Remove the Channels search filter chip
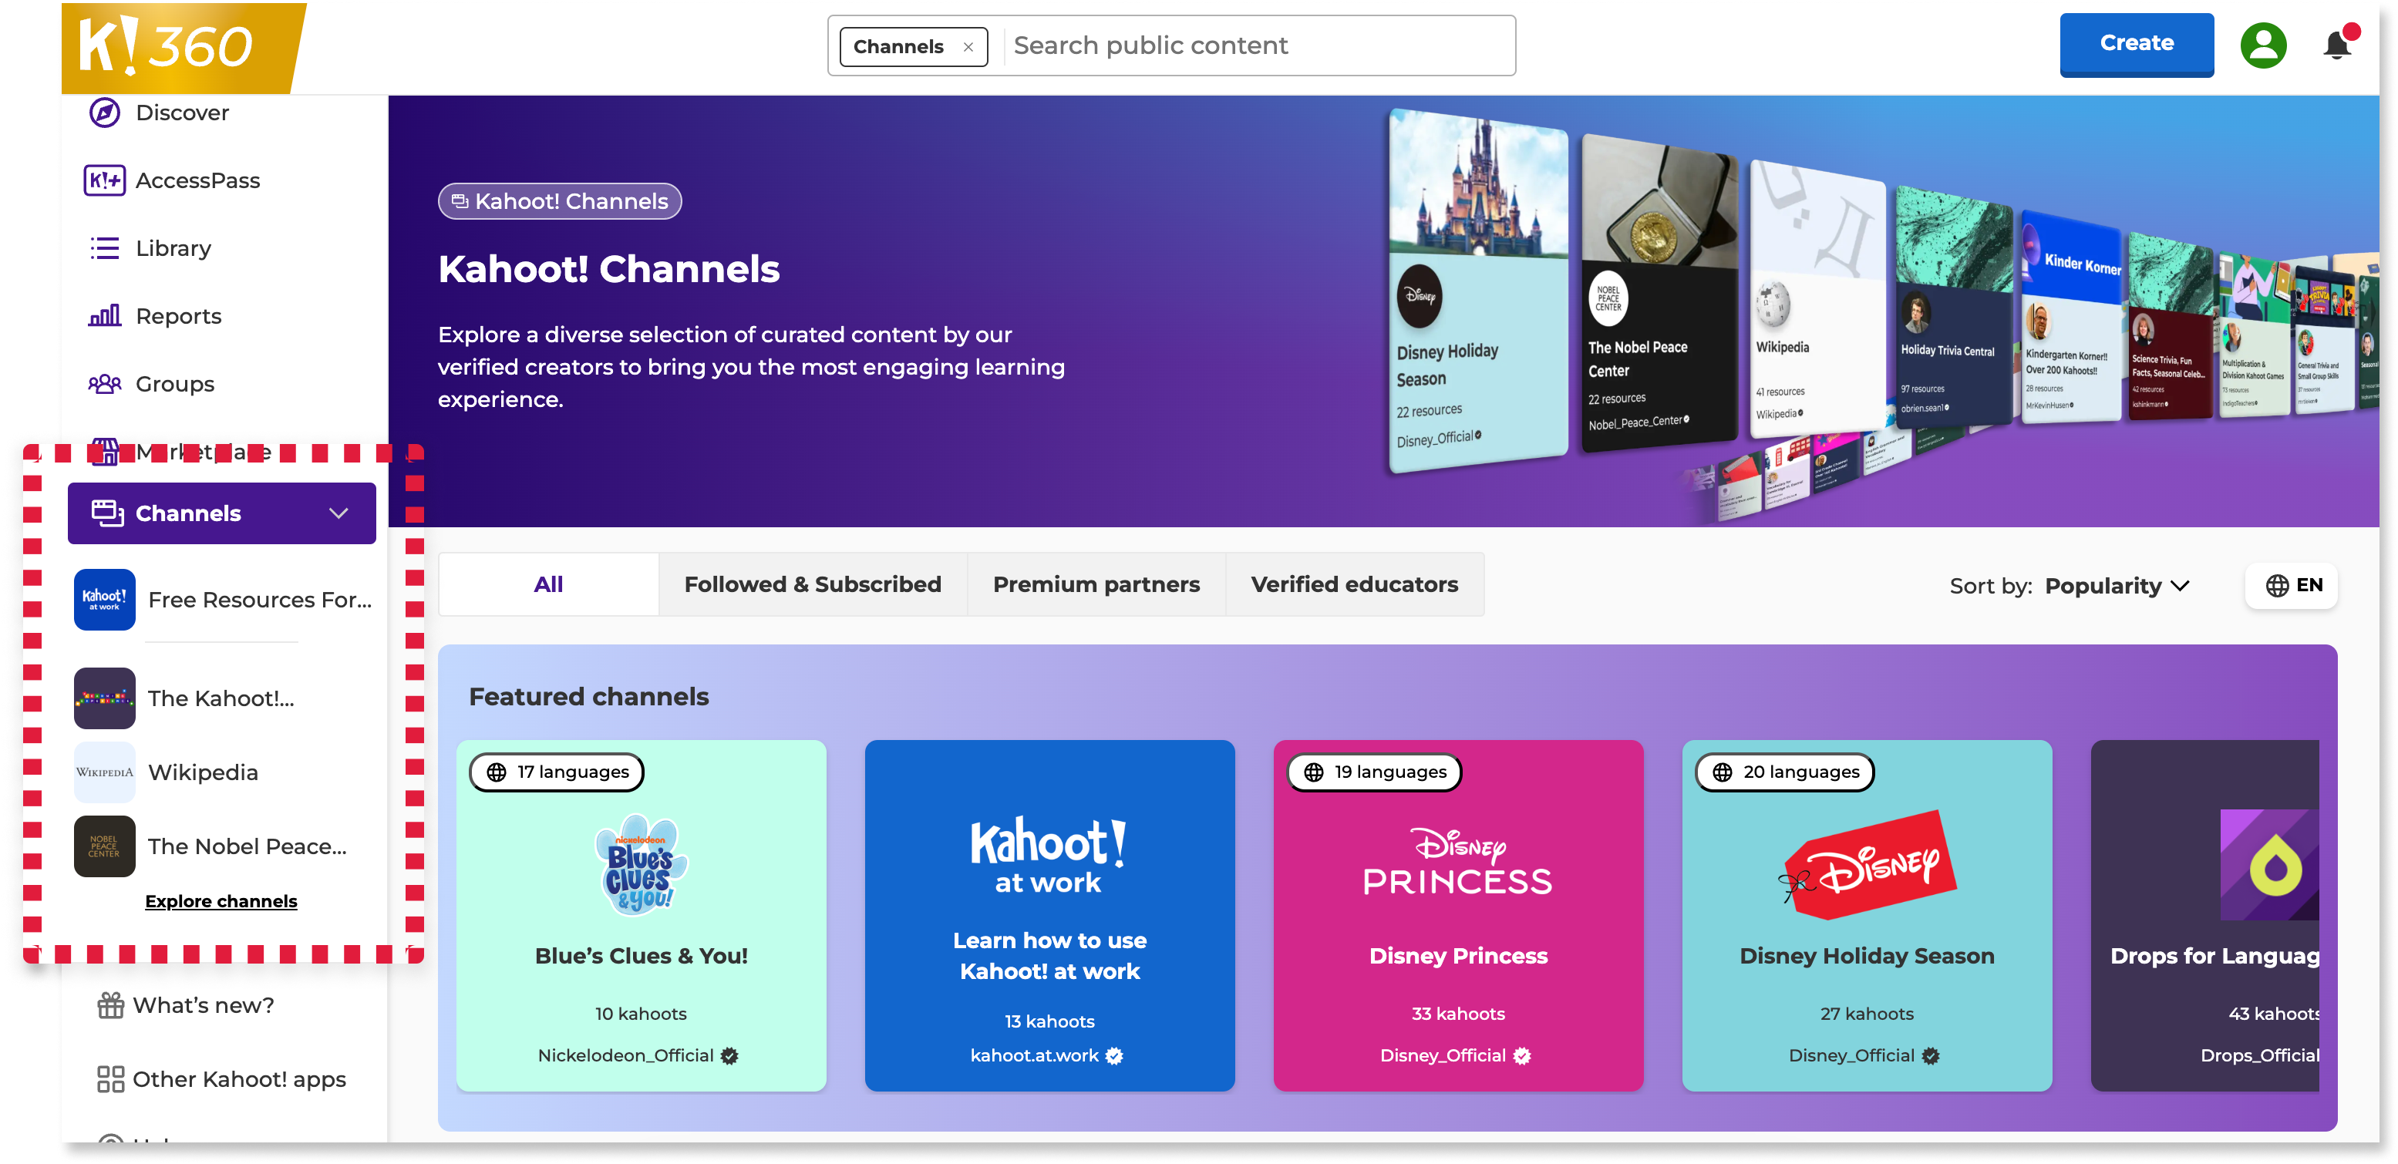 pos(968,46)
